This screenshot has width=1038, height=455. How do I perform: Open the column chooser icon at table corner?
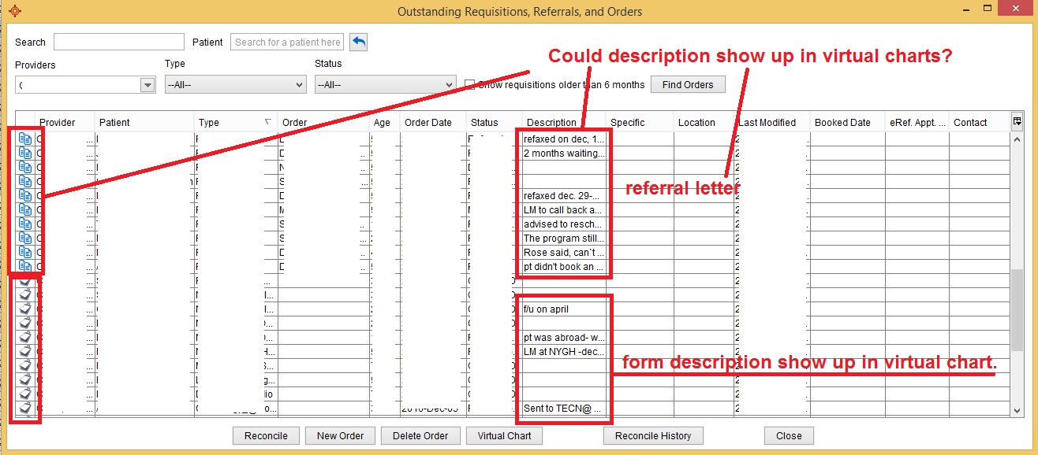click(x=1017, y=122)
